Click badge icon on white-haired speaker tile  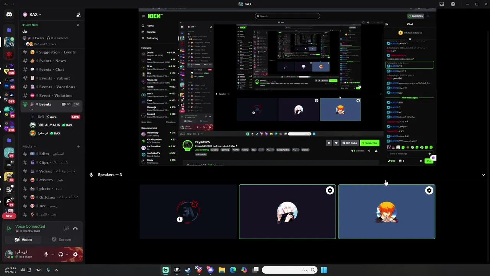[330, 191]
